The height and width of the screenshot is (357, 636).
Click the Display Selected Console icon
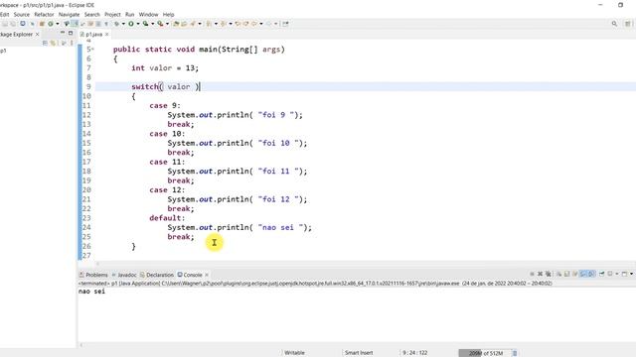tap(609, 274)
